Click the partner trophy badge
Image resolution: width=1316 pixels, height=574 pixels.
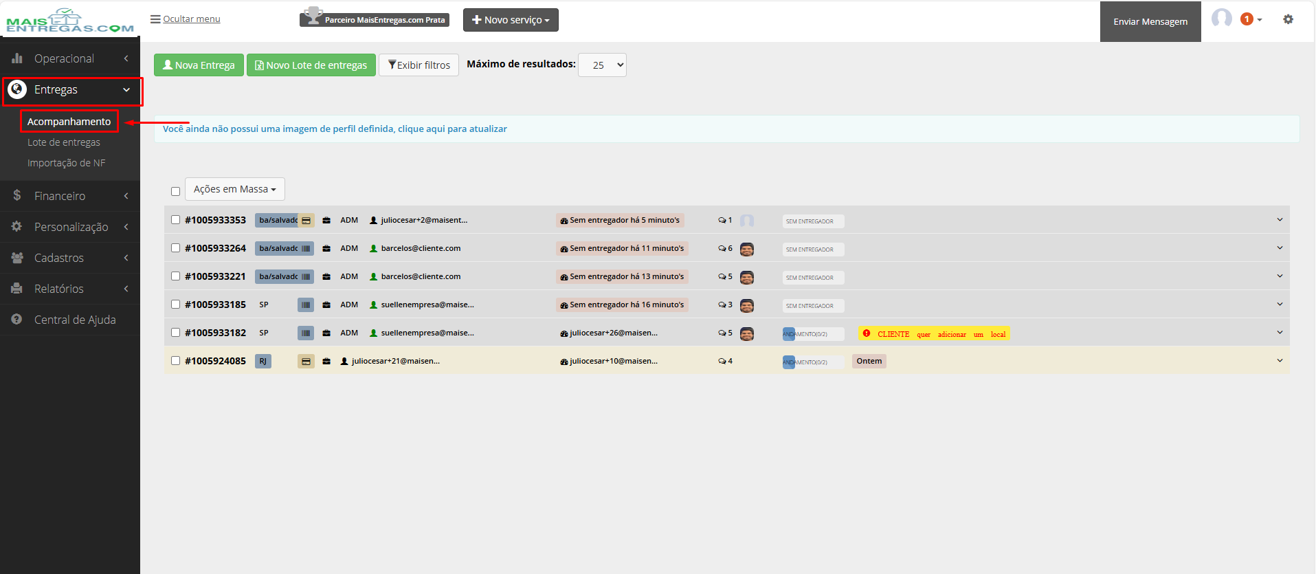click(x=375, y=19)
